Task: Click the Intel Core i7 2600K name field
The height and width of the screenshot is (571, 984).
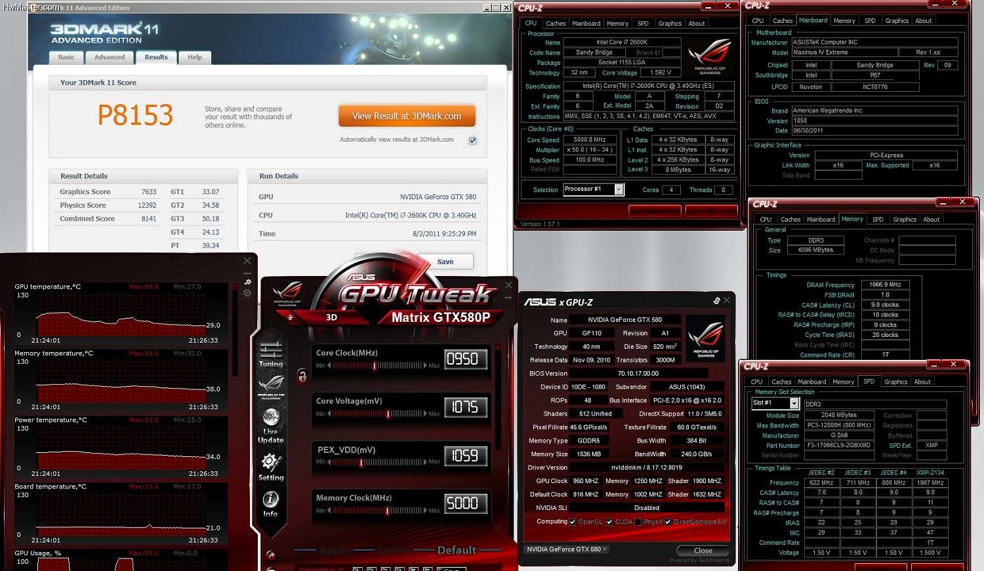Action: click(x=622, y=42)
